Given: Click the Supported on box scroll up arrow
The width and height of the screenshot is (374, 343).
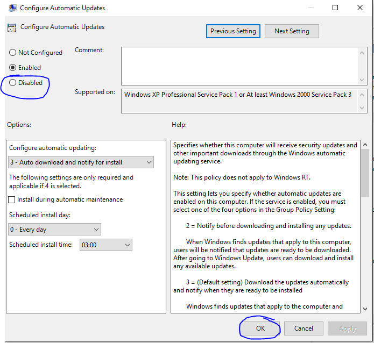Looking at the screenshot, I should [x=362, y=95].
